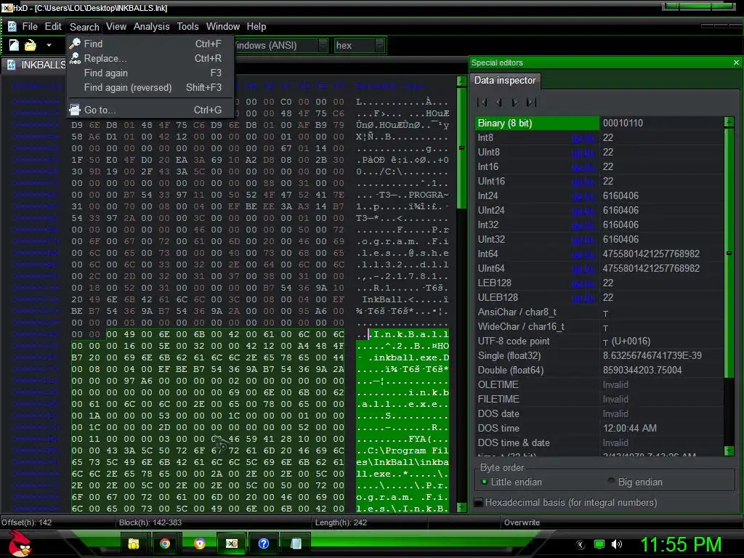
Task: Click the Open file folder icon
Action: point(31,45)
